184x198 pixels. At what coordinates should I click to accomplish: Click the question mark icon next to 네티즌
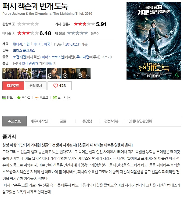[x=14, y=33]
